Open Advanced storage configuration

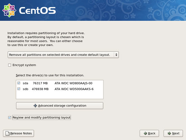click(x=60, y=106)
